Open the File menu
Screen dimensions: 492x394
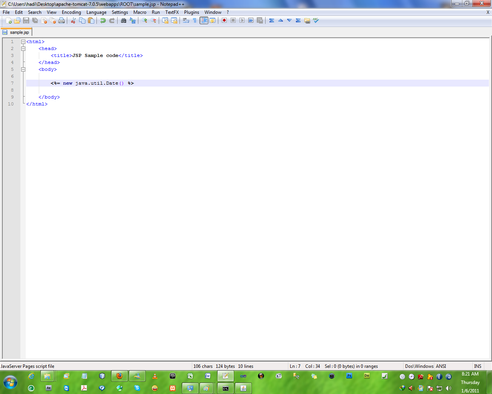point(6,12)
